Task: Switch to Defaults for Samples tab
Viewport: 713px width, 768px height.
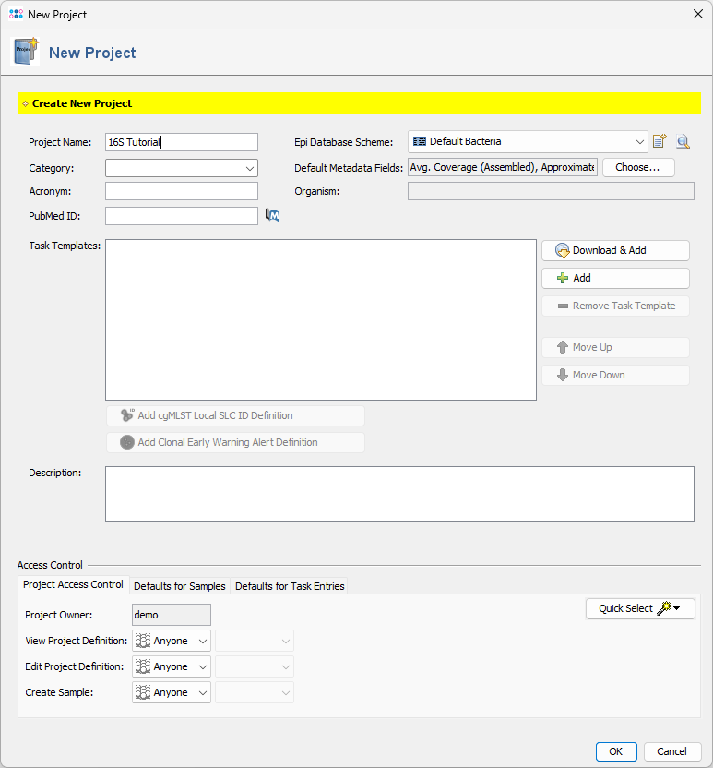Action: (179, 586)
